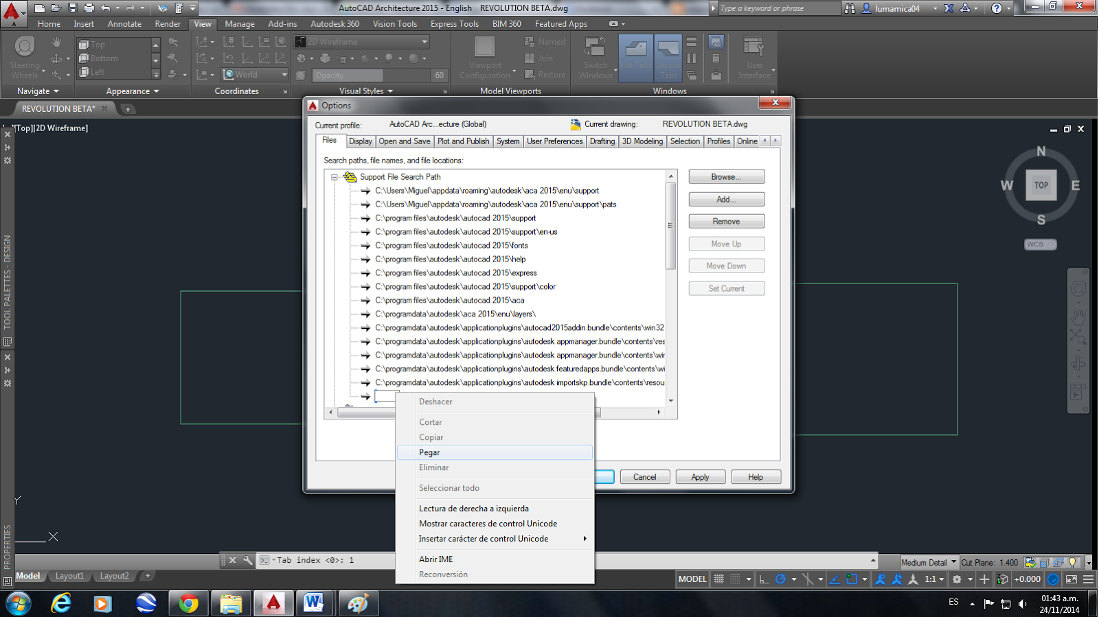Click the New drawing icon in quick access toolbar

tap(40, 8)
